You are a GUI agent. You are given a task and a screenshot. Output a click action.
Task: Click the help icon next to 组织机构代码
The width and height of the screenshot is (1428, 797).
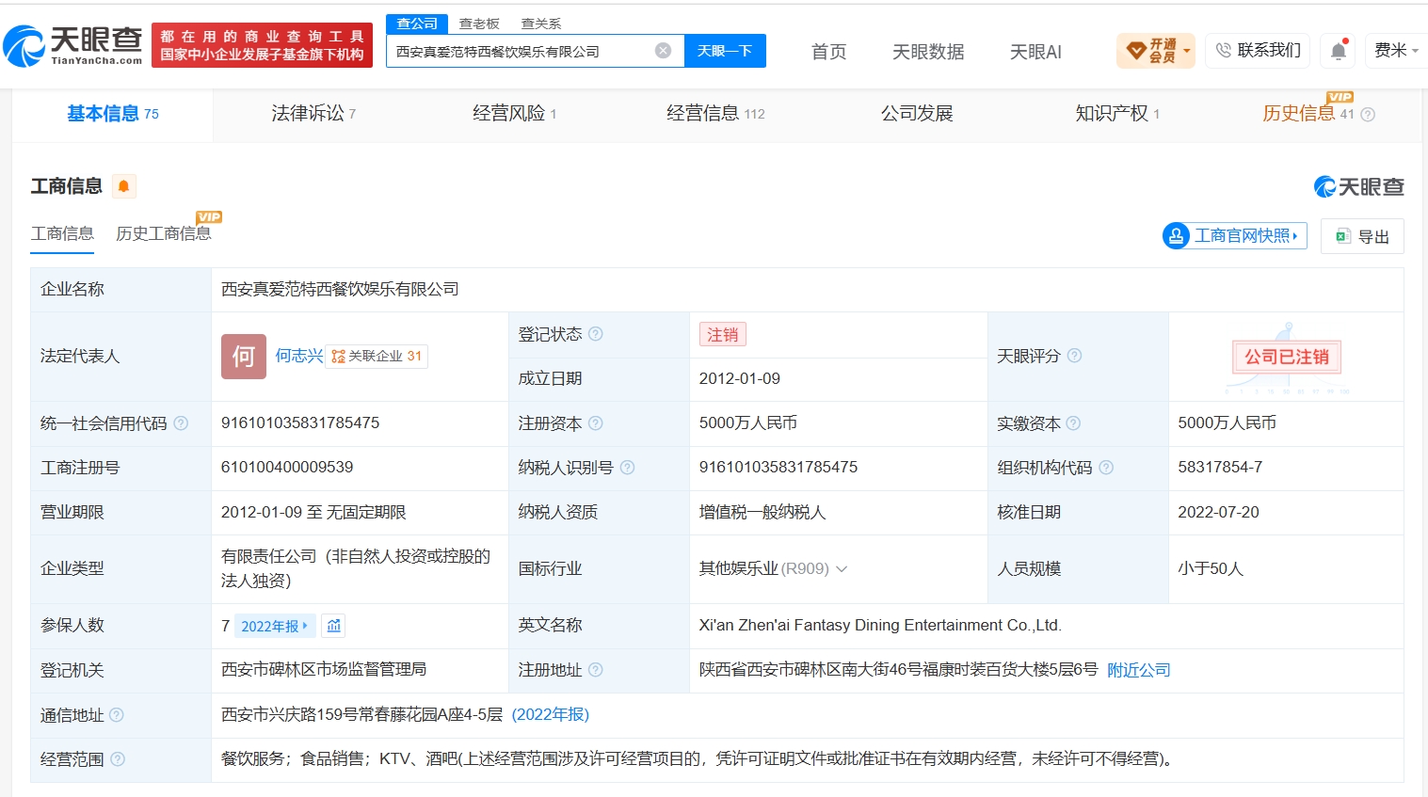pos(1106,468)
